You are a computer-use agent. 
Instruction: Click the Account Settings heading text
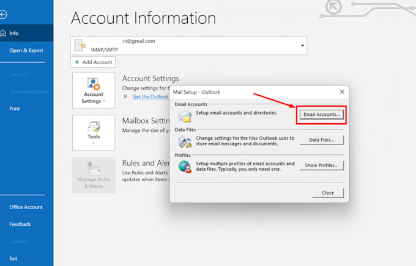tap(150, 78)
